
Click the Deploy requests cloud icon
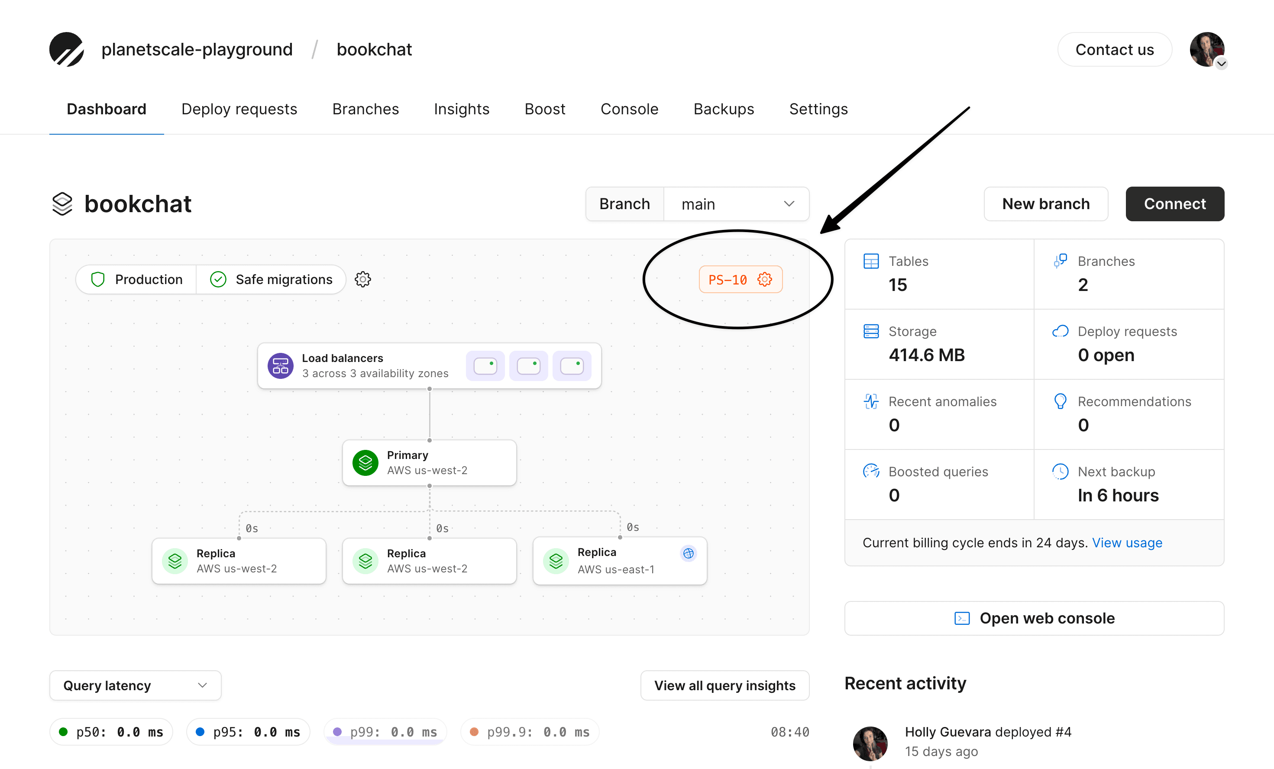1060,331
